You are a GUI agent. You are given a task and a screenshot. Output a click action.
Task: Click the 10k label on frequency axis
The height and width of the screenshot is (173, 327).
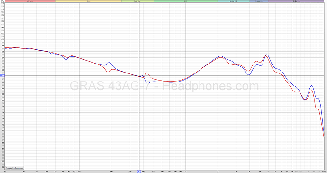(292, 171)
